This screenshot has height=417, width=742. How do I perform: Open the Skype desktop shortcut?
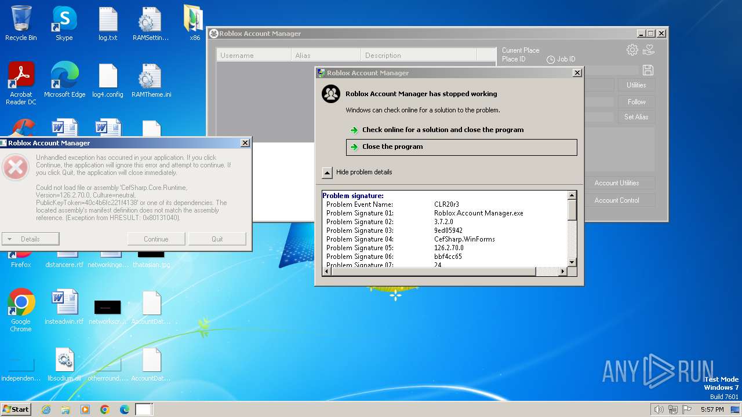coord(64,23)
